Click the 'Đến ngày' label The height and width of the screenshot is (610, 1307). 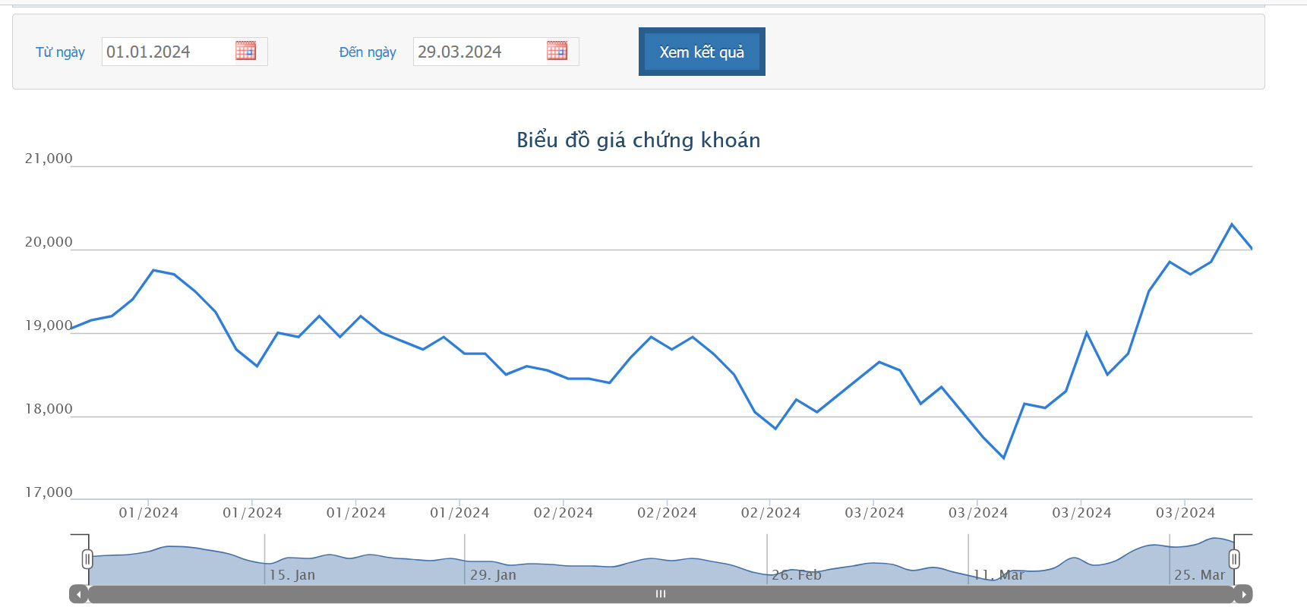point(368,52)
